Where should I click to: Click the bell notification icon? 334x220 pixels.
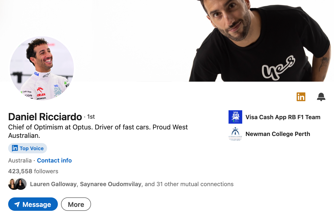click(x=321, y=97)
